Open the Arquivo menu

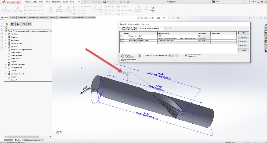coord(28,2)
